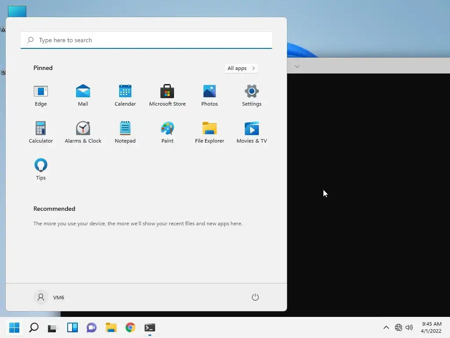
Task: Open File Explorer pinned in Start
Action: point(210,132)
